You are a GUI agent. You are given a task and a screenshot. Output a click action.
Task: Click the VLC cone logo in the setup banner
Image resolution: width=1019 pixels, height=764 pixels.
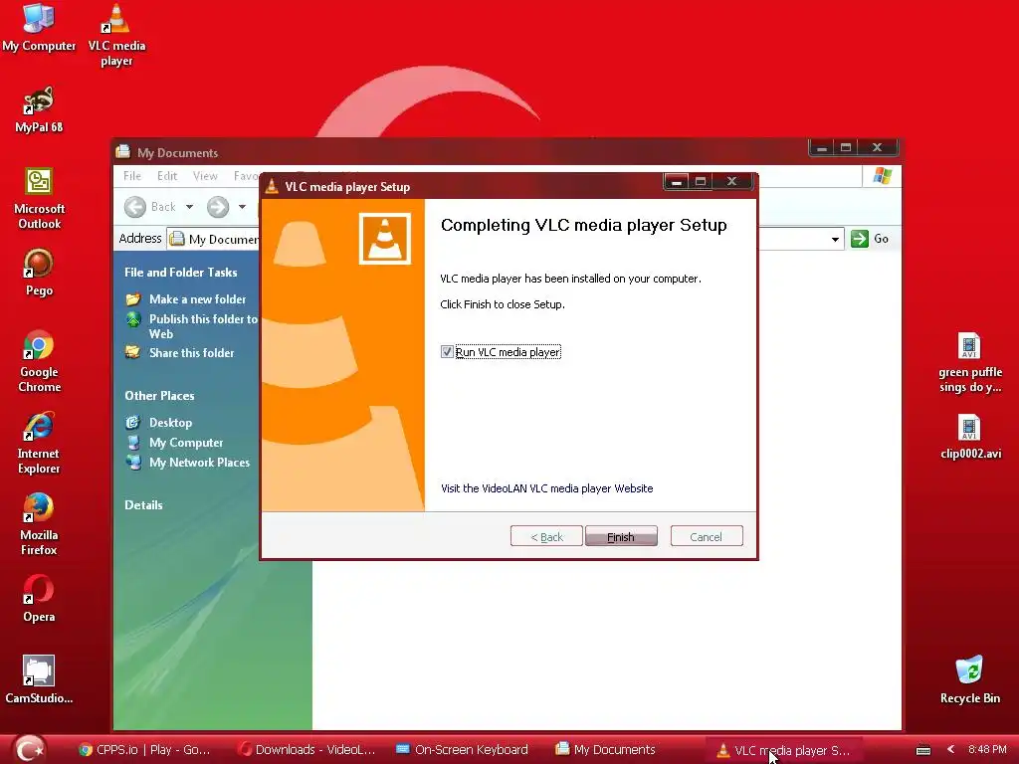click(385, 239)
